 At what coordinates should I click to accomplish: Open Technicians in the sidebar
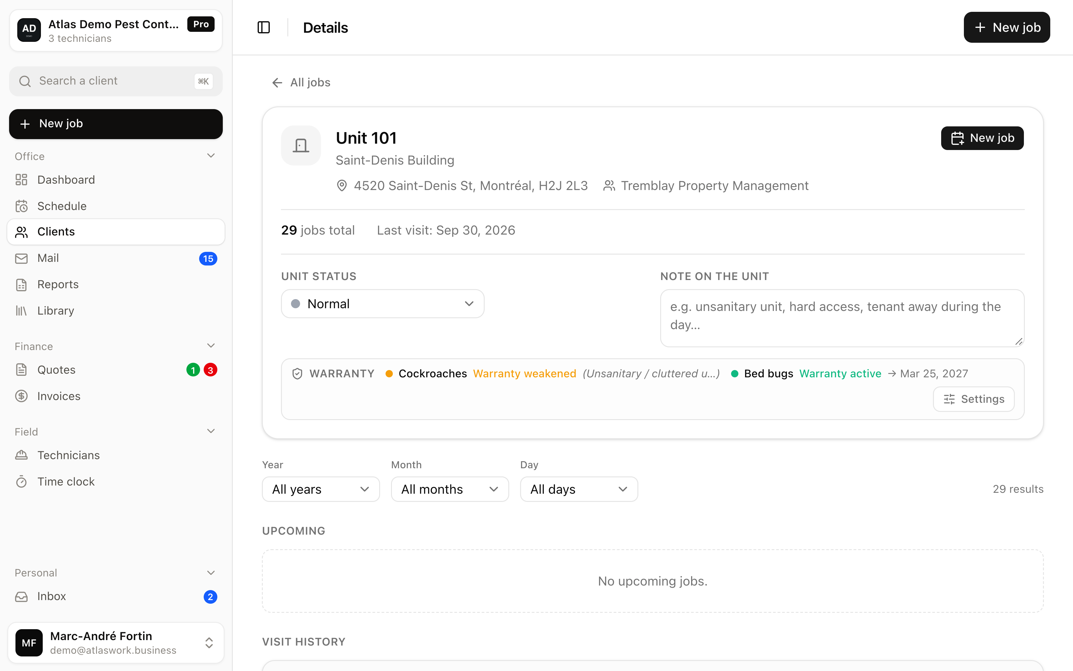(x=116, y=455)
